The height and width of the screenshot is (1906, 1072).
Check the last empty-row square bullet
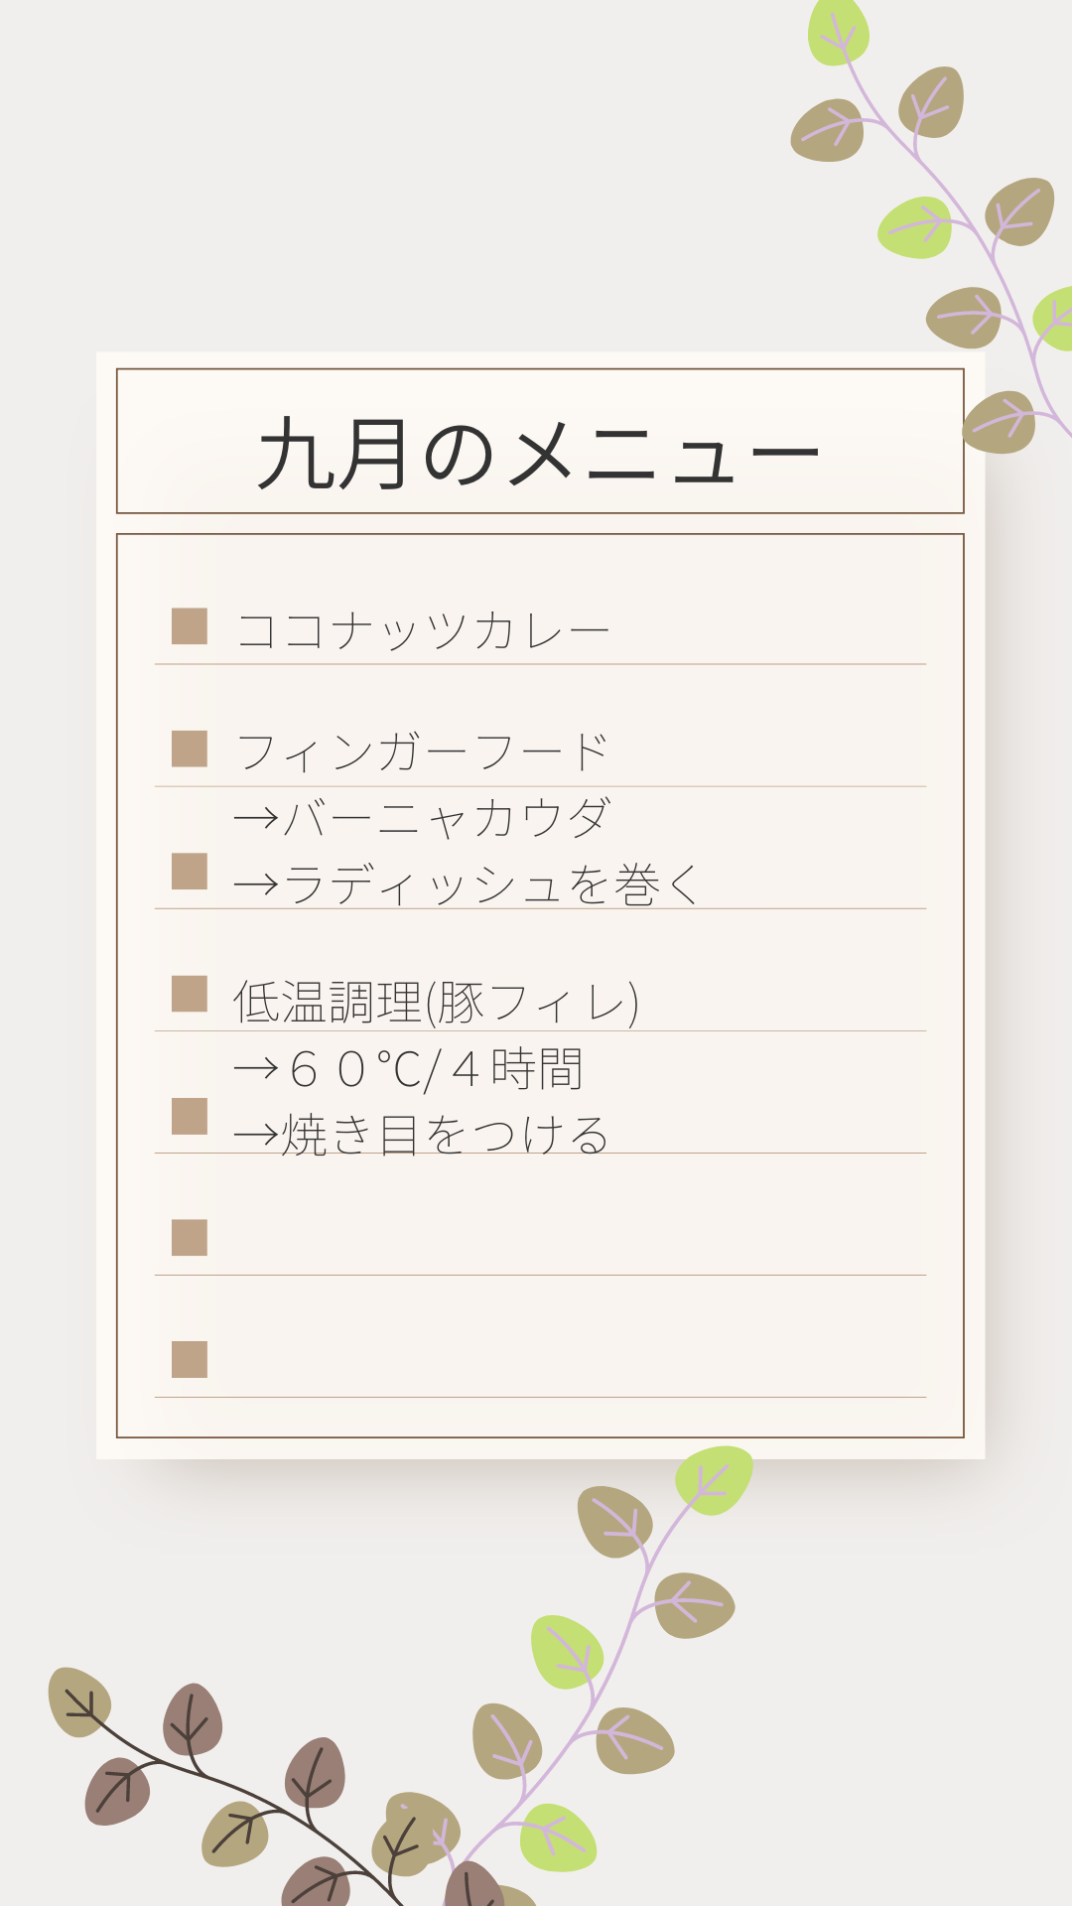point(190,1360)
